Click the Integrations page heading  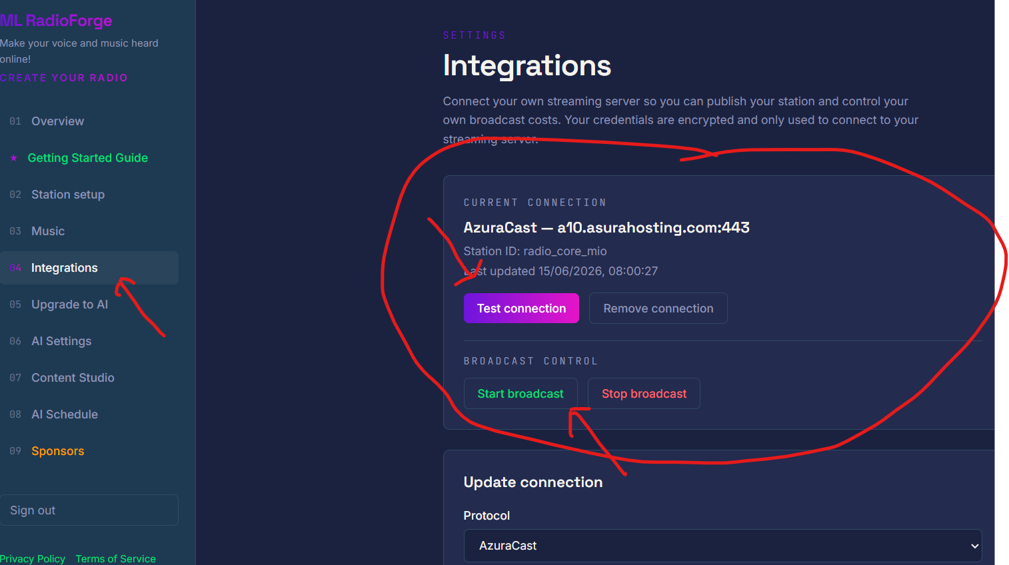[x=527, y=65]
